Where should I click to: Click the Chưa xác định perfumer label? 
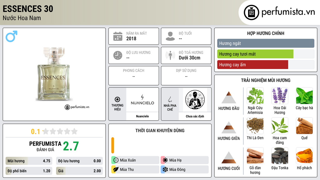click(195, 116)
